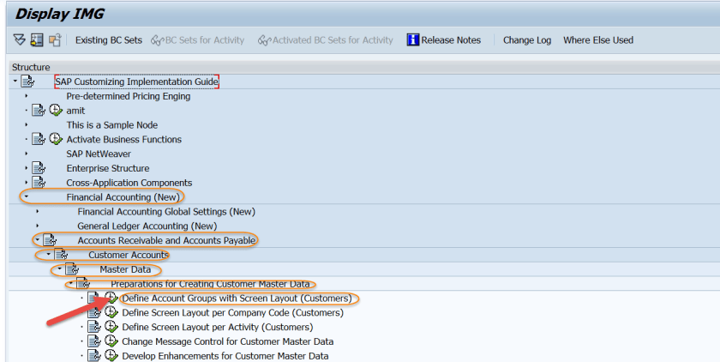Execute Change Message Control for Customer Master Data
The height and width of the screenshot is (362, 720).
[x=111, y=341]
